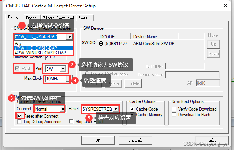
Task: Enable Stop after Reset checkbox
Action: (71, 121)
